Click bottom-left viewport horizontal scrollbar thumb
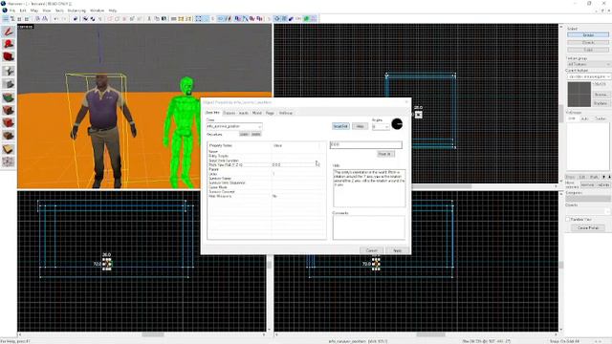Viewport: 612px width, 344px height. 153,334
